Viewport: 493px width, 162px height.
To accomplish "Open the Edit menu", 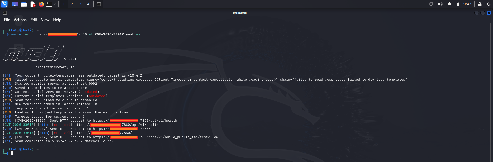I will (34, 20).
